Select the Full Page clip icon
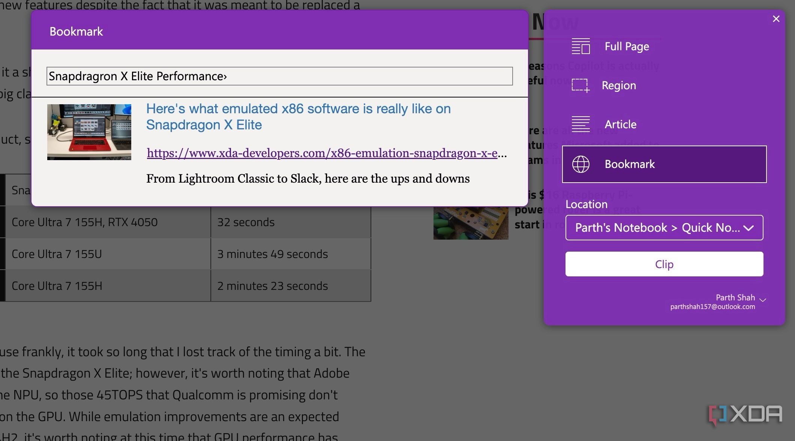 580,46
